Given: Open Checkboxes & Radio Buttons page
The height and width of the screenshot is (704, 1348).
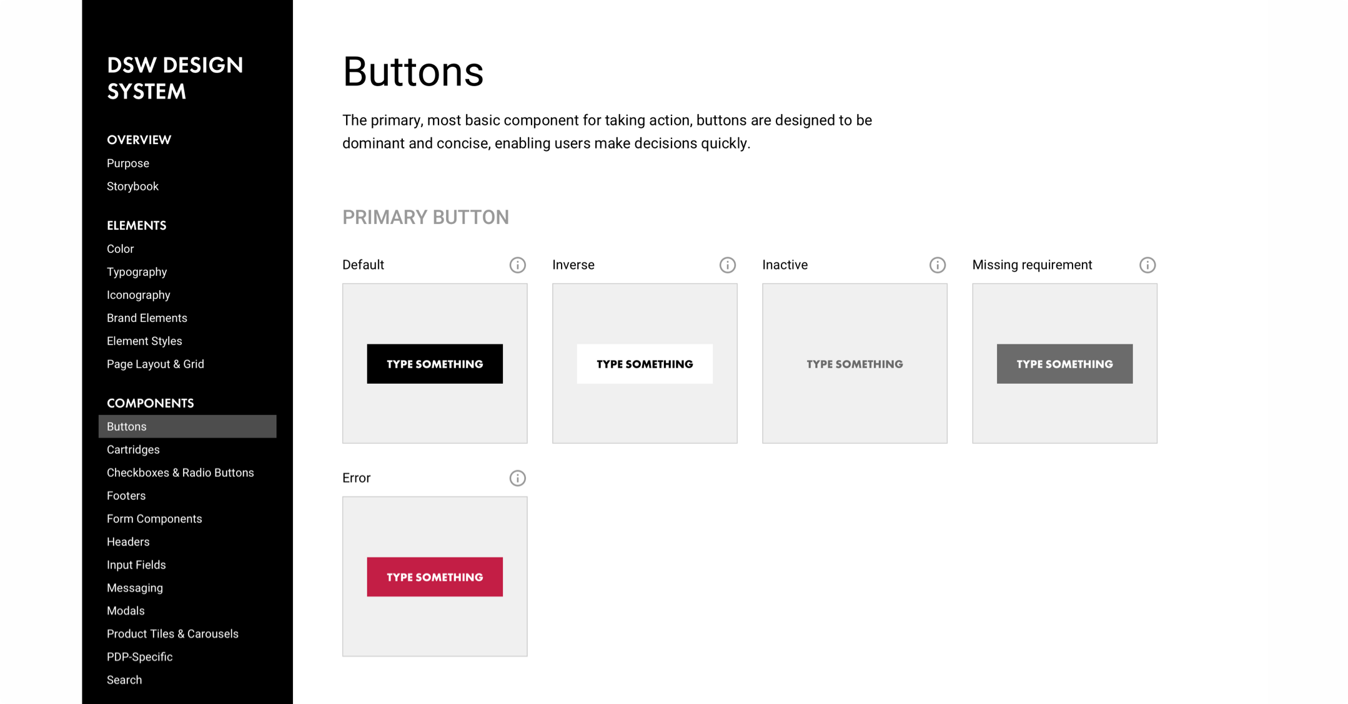Looking at the screenshot, I should (x=181, y=473).
